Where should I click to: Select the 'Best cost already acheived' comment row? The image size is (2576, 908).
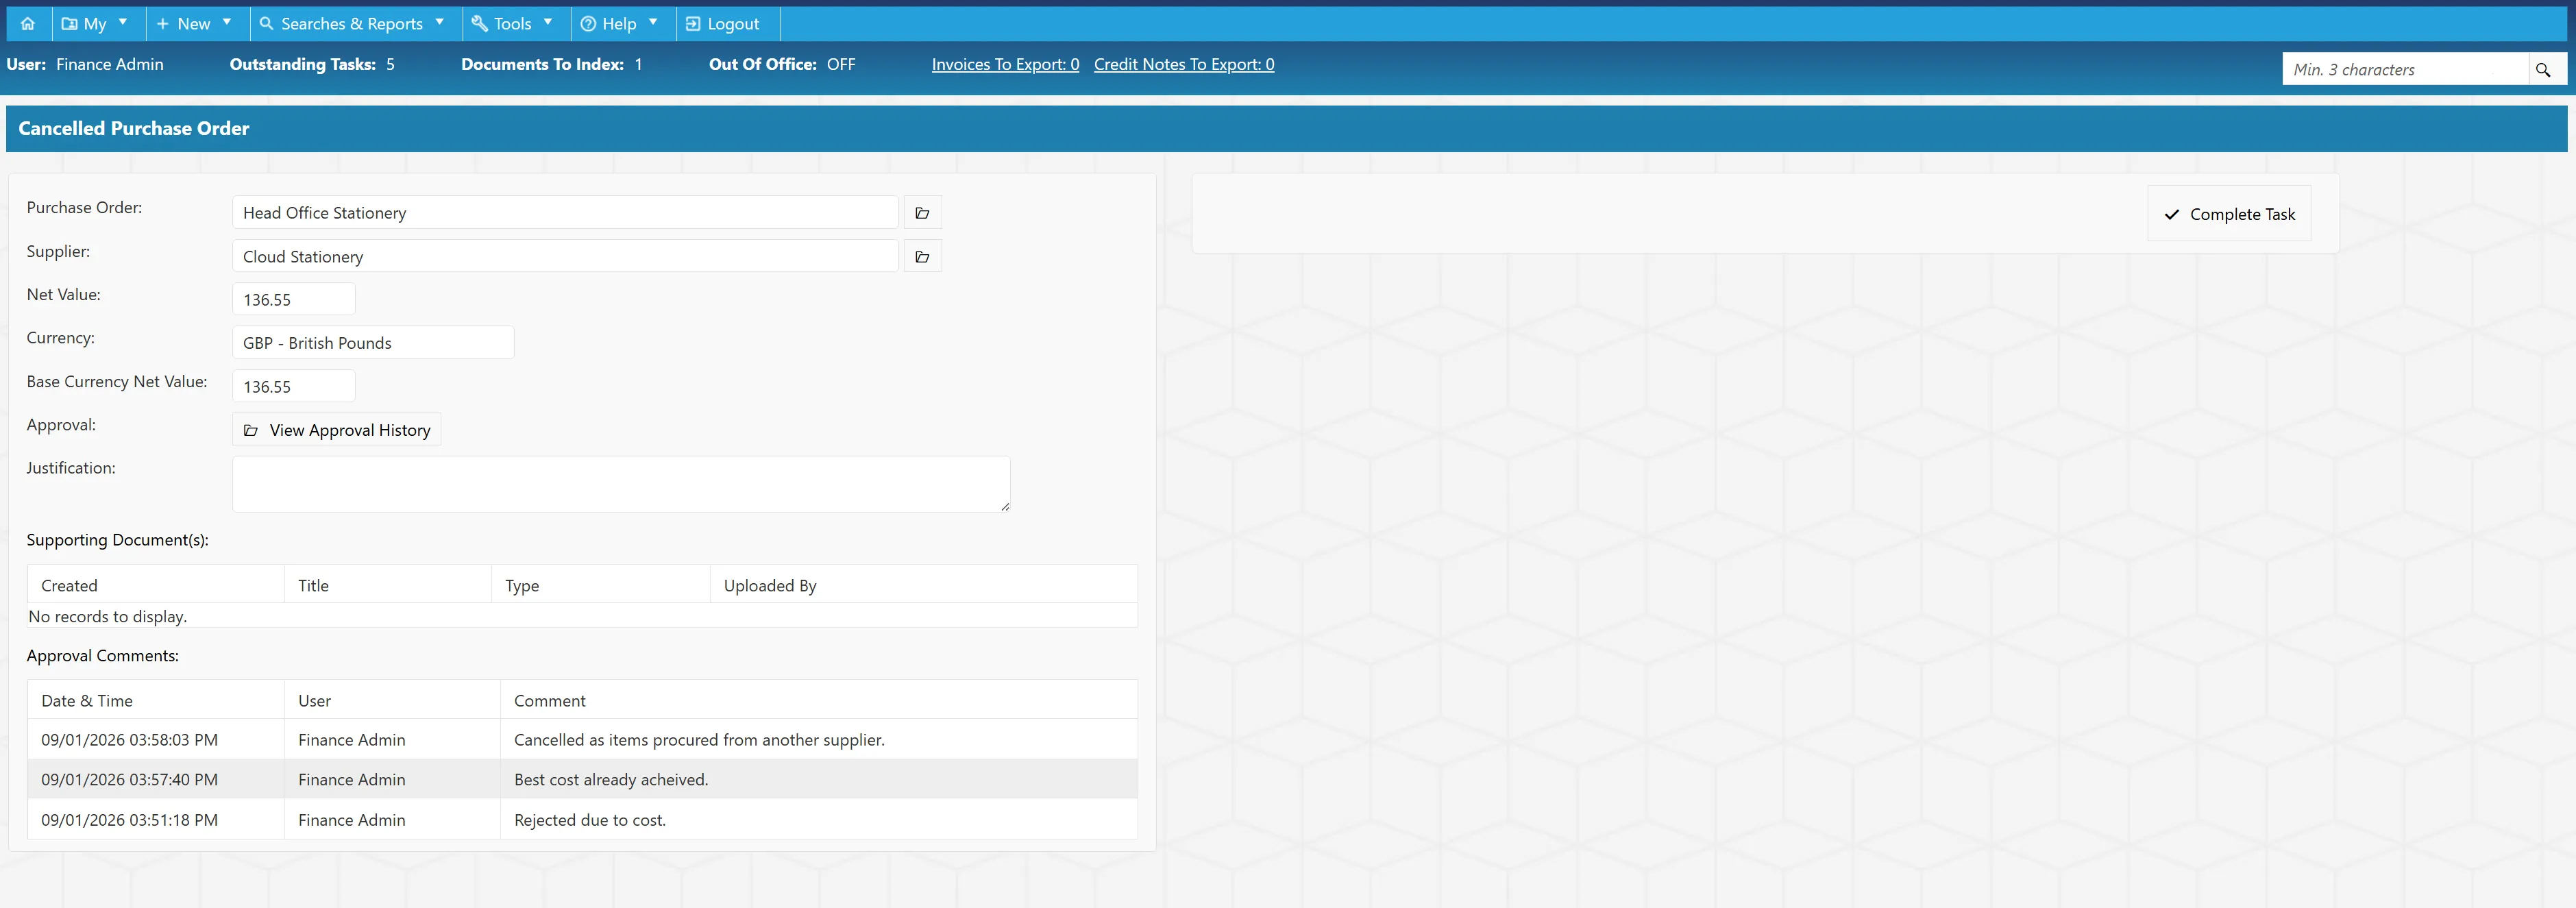point(582,779)
